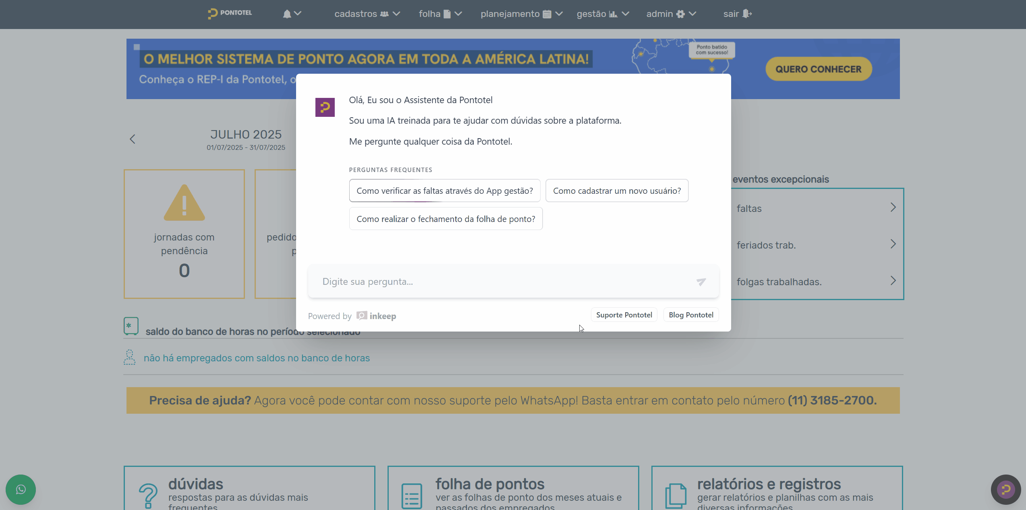Click the Pontotel logo in navbar

pyautogui.click(x=230, y=13)
